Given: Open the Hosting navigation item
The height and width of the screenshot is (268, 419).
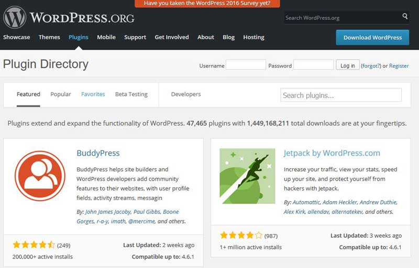Looking at the screenshot, I should pos(253,37).
